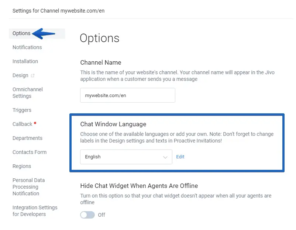Go to Notifications settings
Image resolution: width=296 pixels, height=230 pixels.
(27, 47)
